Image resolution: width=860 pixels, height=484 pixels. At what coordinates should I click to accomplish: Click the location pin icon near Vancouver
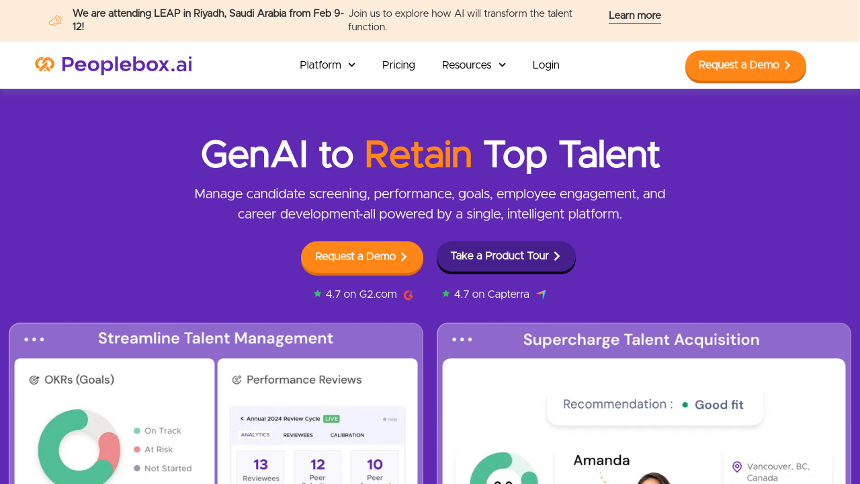737,467
